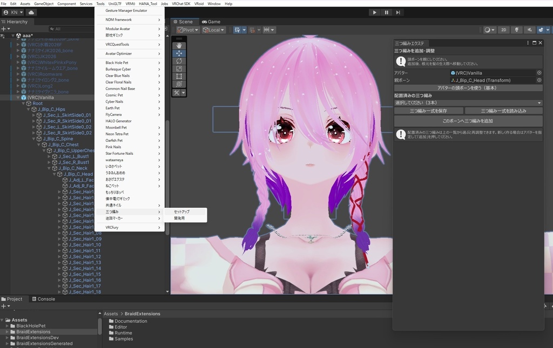Open the Modular Avatar submenu
553x348 pixels.
[130, 29]
